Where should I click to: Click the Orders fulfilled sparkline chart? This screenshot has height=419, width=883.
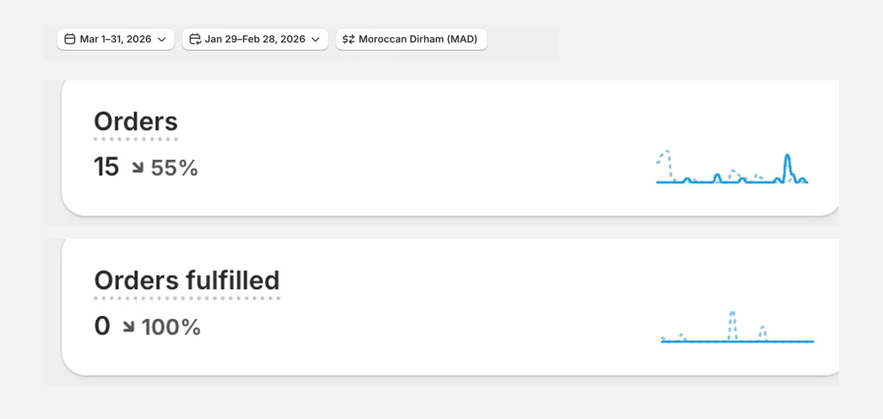click(x=737, y=326)
